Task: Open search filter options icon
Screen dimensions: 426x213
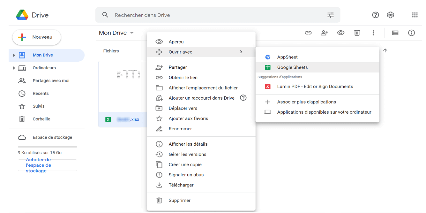Action: pyautogui.click(x=331, y=15)
